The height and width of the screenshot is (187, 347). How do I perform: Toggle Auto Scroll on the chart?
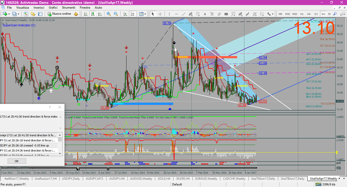coord(125,14)
